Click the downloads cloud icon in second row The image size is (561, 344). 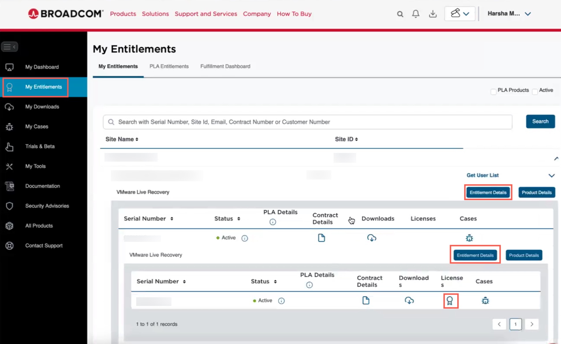point(409,300)
